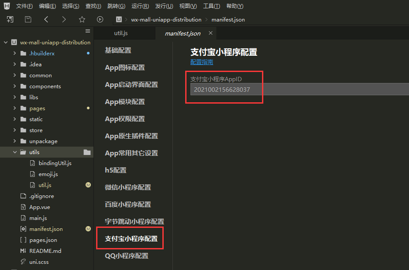Open the 选择(S) menu
This screenshot has width=409, height=270.
pyautogui.click(x=71, y=6)
